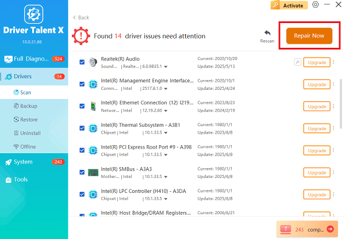The height and width of the screenshot is (239, 345).
Task: Click the Intel Ethernet Connection device icon
Action: coord(93,106)
